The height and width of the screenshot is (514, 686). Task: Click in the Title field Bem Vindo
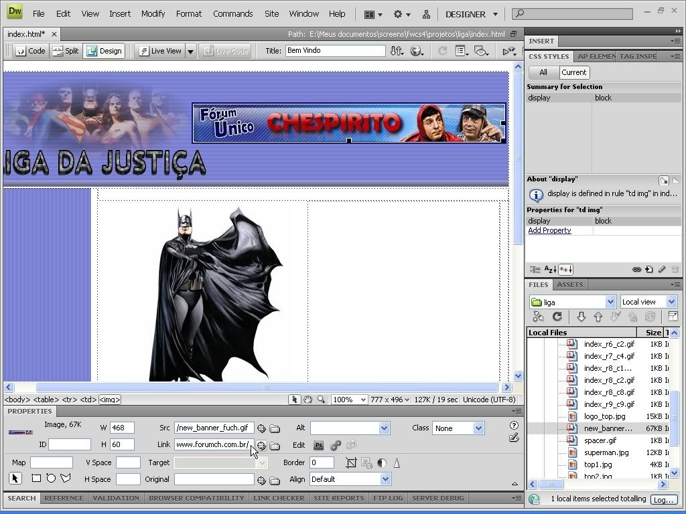click(x=335, y=51)
